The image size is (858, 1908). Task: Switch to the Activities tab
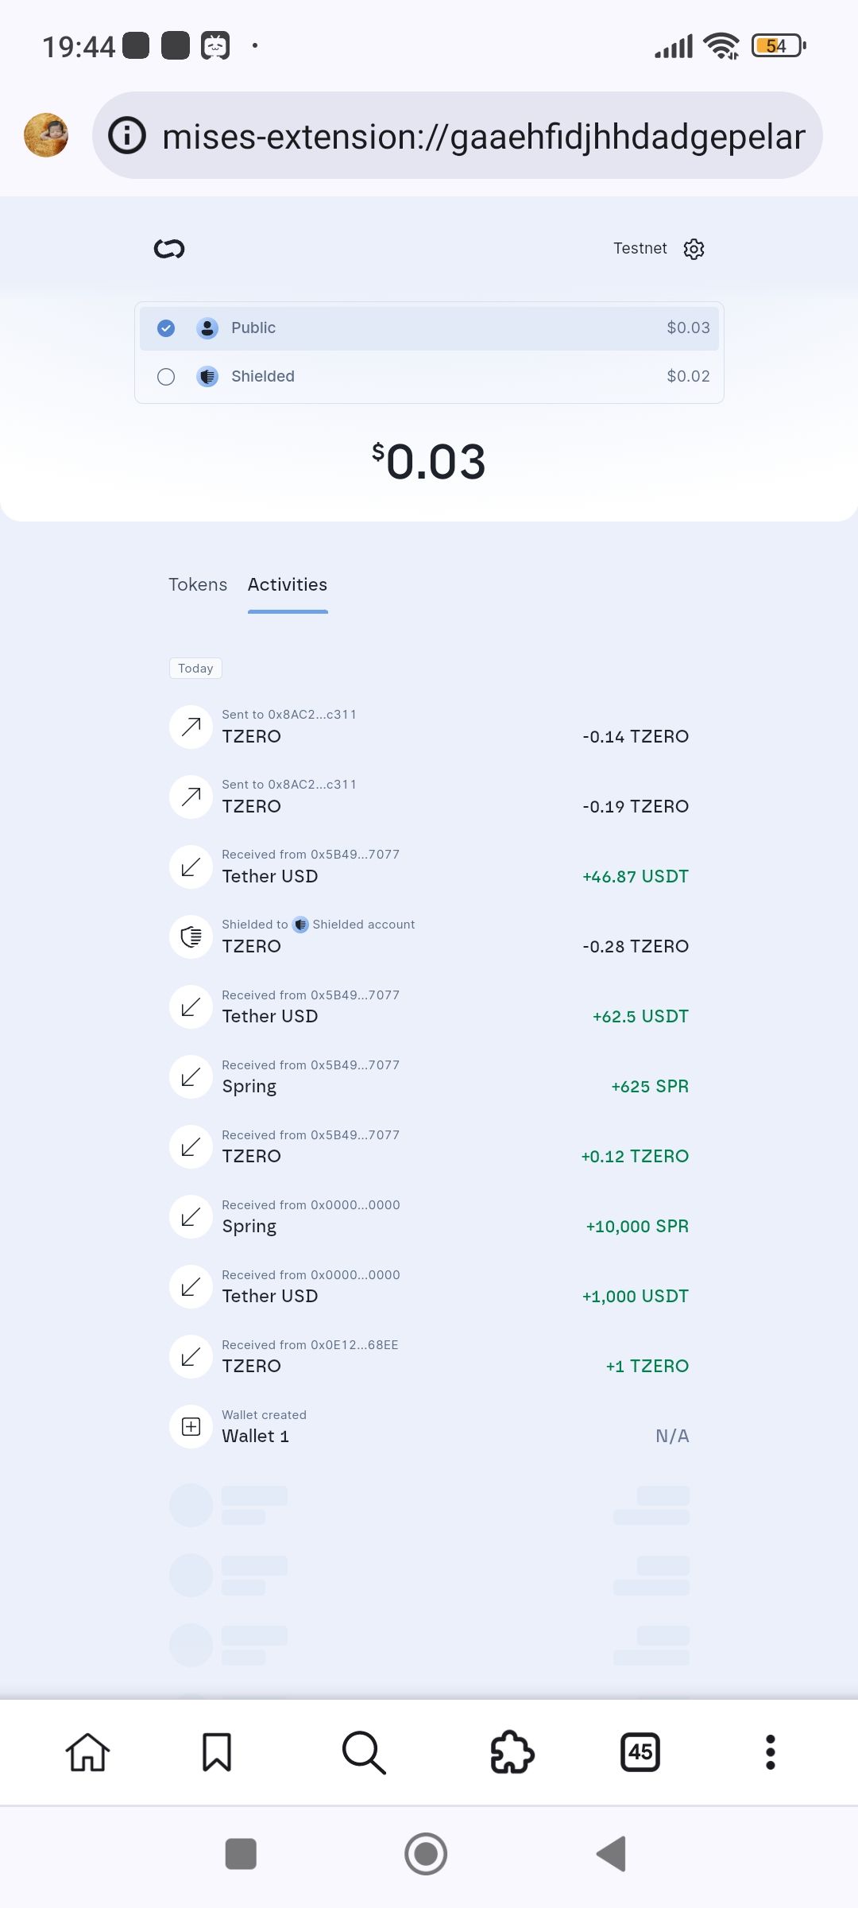(288, 584)
